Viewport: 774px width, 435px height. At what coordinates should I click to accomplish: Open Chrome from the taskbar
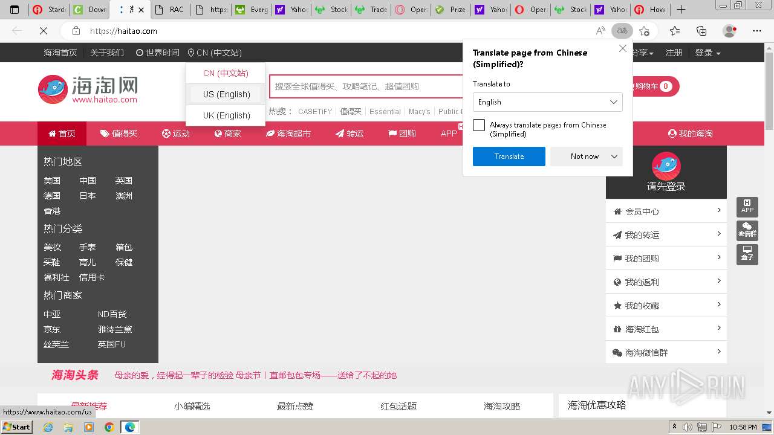[109, 427]
